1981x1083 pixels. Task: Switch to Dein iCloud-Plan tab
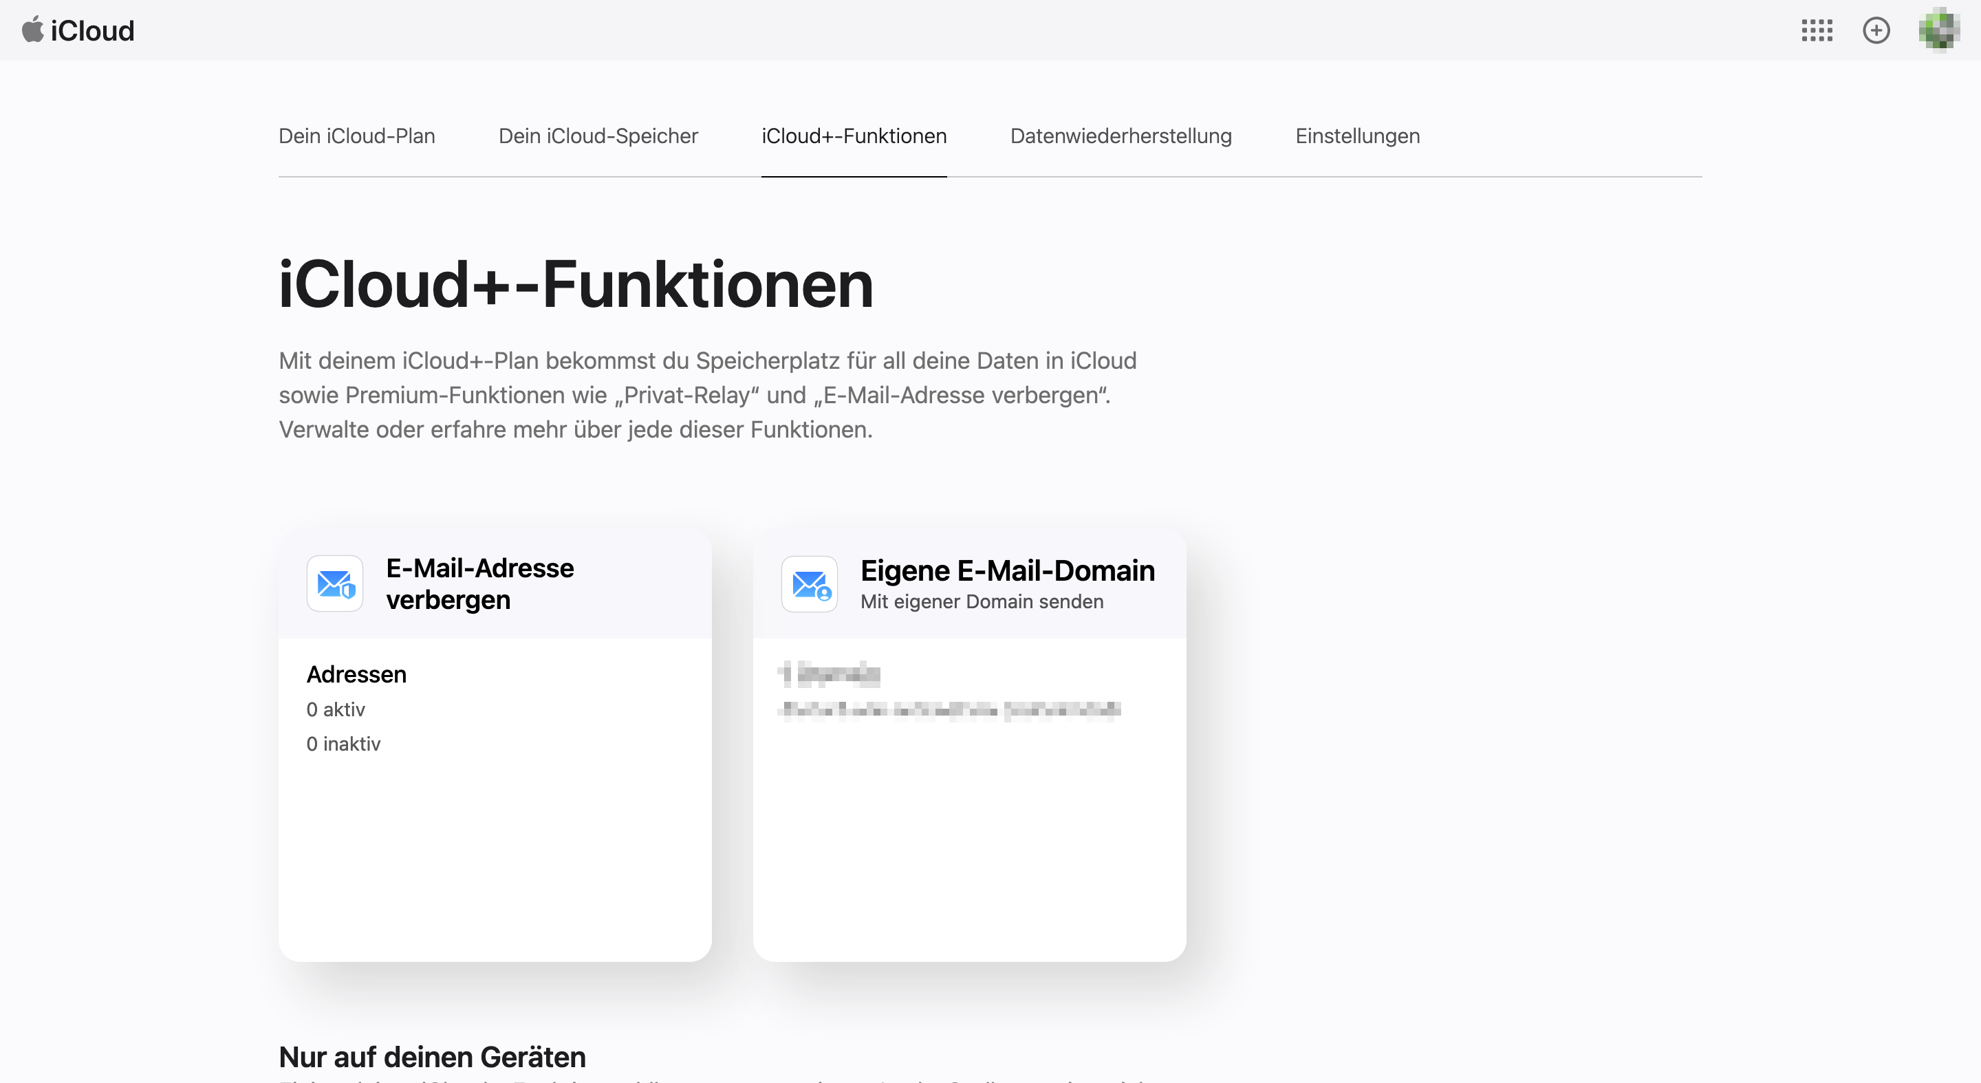[357, 136]
